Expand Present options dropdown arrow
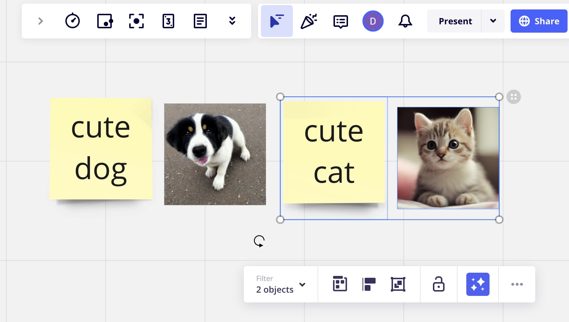This screenshot has width=569, height=322. pyautogui.click(x=493, y=21)
